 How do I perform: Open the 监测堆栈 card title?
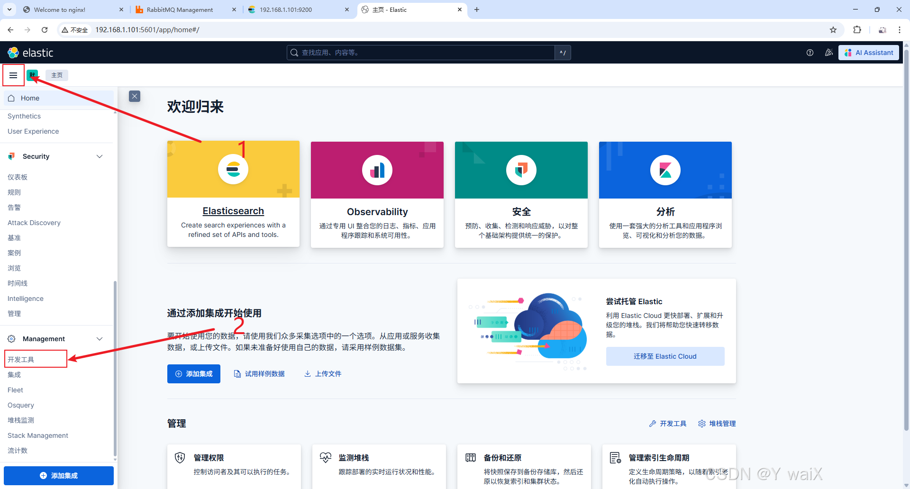coord(354,458)
